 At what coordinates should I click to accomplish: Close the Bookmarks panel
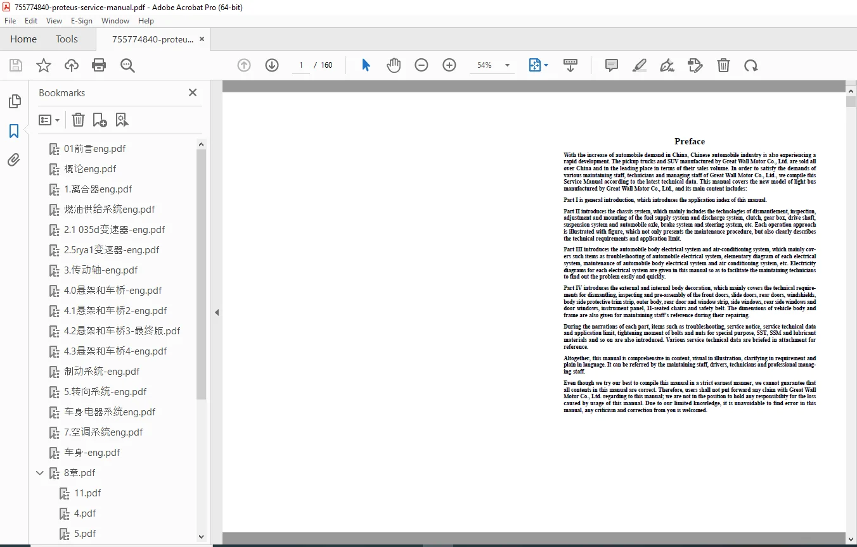click(x=193, y=92)
